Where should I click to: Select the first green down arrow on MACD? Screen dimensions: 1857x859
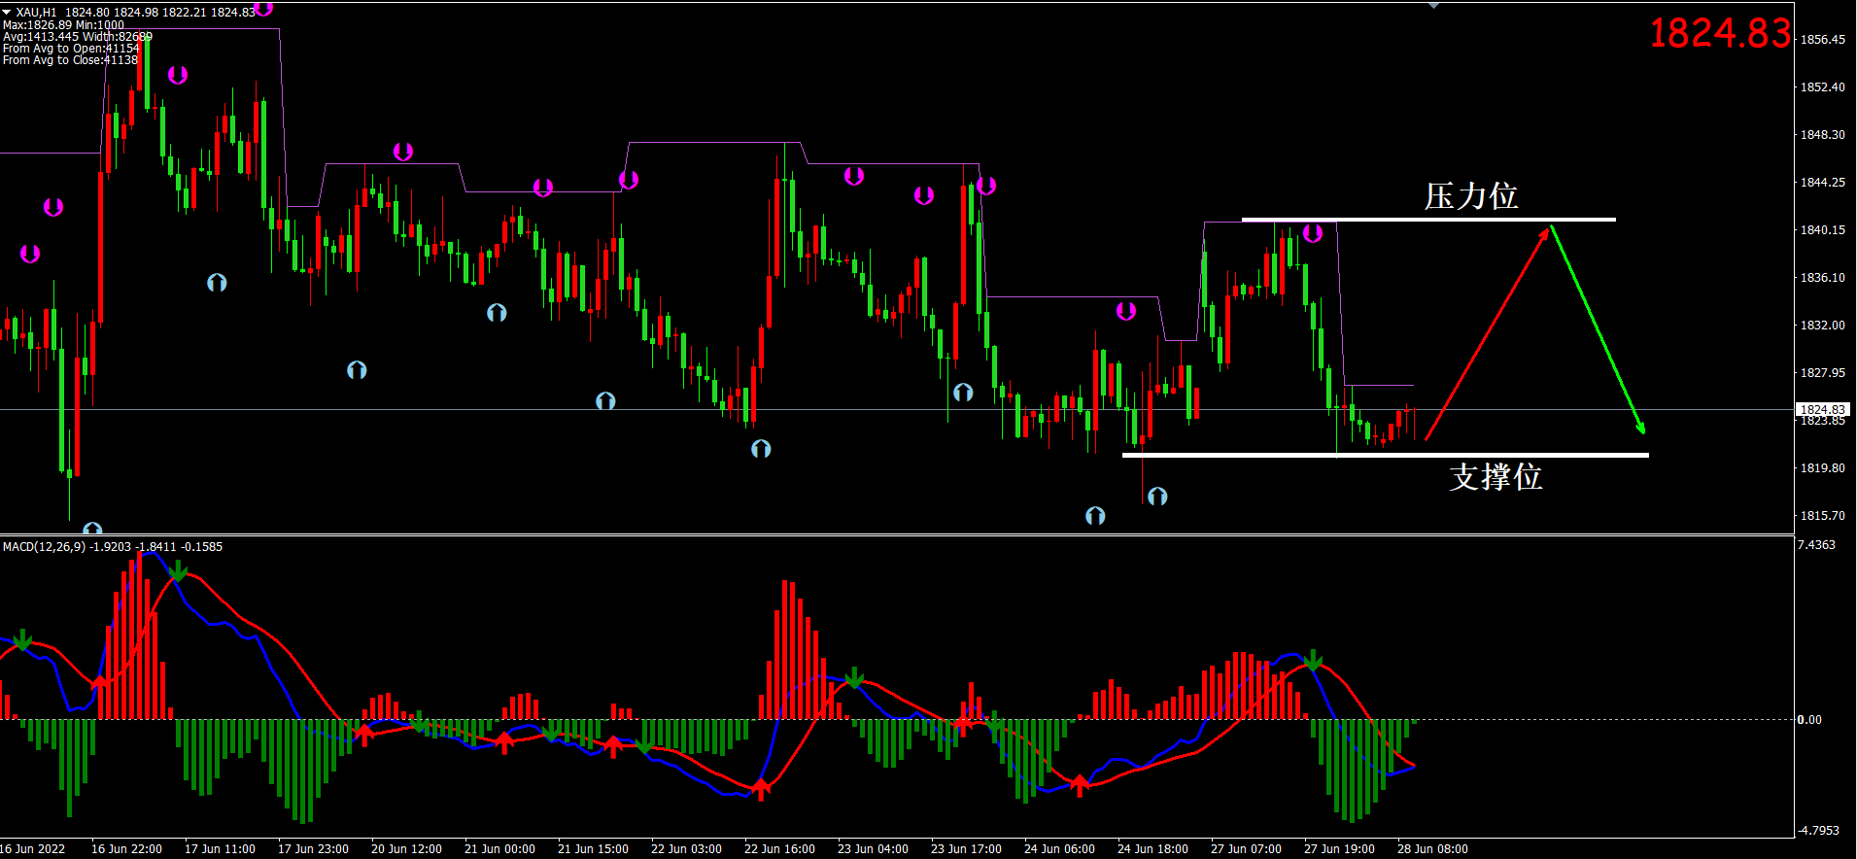tap(22, 639)
